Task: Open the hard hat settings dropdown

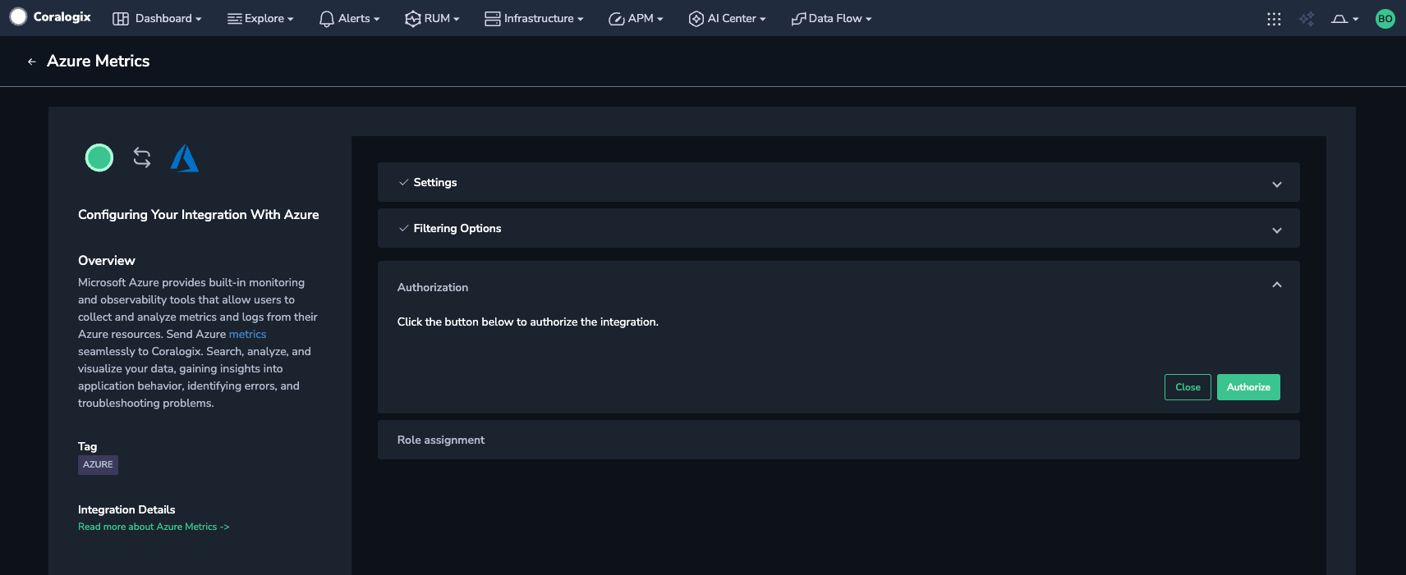Action: pyautogui.click(x=1344, y=19)
